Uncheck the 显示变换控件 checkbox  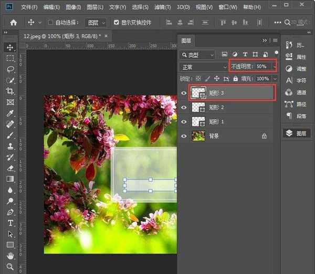click(x=117, y=23)
